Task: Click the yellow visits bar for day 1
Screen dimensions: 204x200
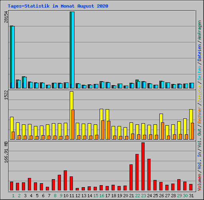Action: pos(12,128)
